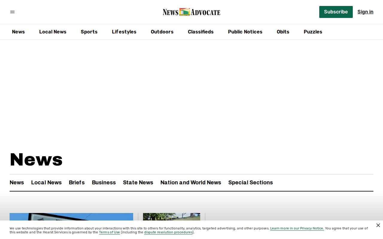The width and height of the screenshot is (383, 239).
Task: Switch to the Business tab
Action: coord(104,183)
